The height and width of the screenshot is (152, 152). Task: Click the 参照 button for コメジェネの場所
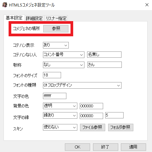56,29
